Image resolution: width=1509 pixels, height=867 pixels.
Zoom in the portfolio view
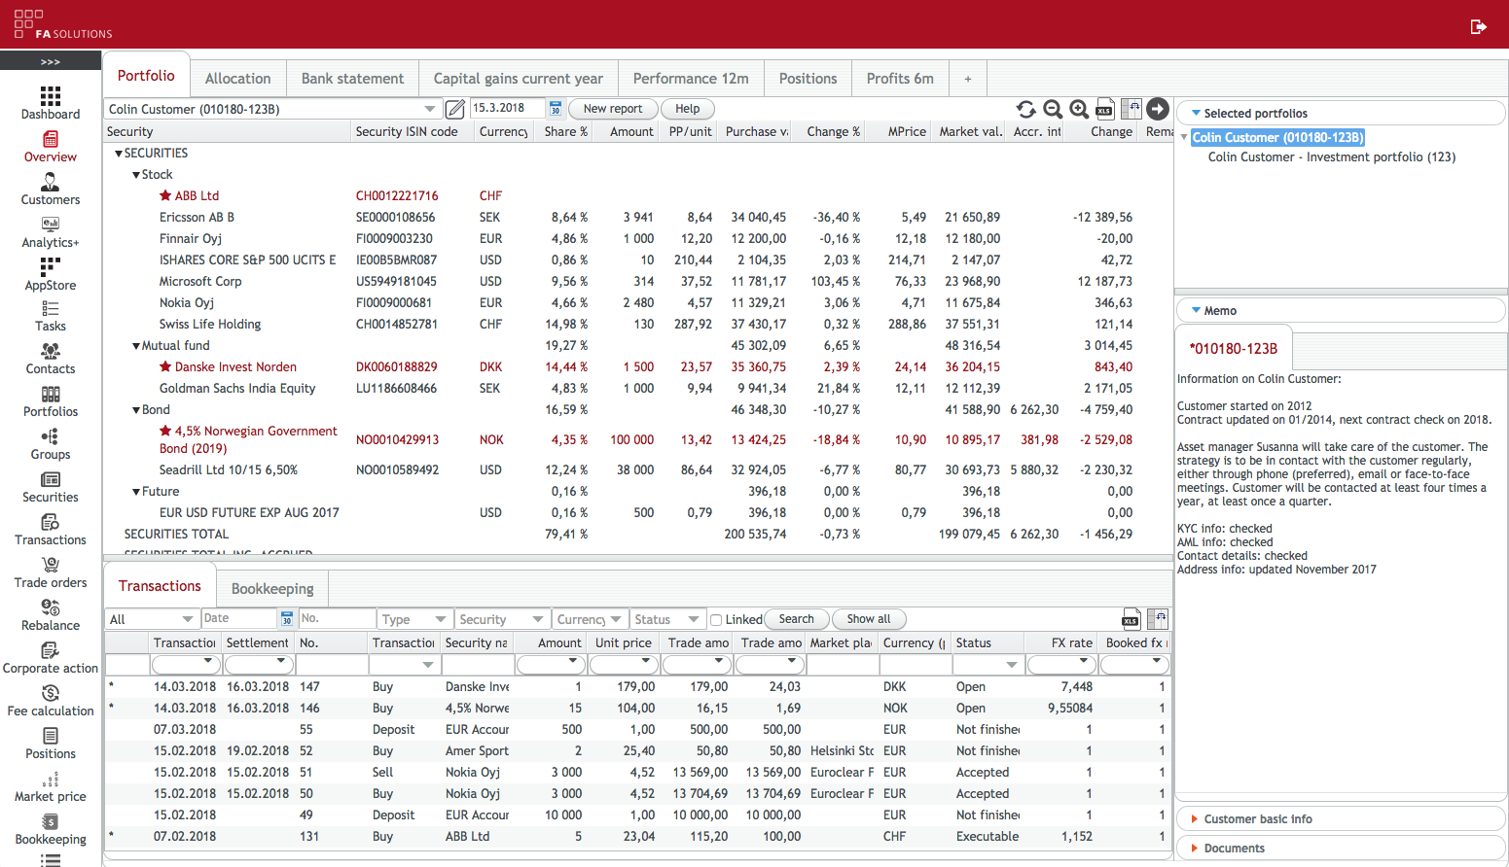[x=1079, y=109]
